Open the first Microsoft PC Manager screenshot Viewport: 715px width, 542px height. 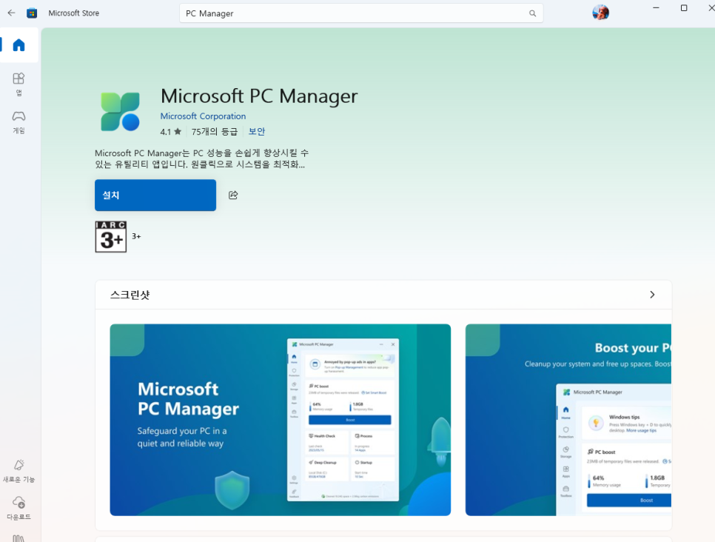point(281,420)
